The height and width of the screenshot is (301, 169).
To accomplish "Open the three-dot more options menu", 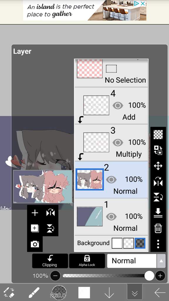I will [158, 244].
